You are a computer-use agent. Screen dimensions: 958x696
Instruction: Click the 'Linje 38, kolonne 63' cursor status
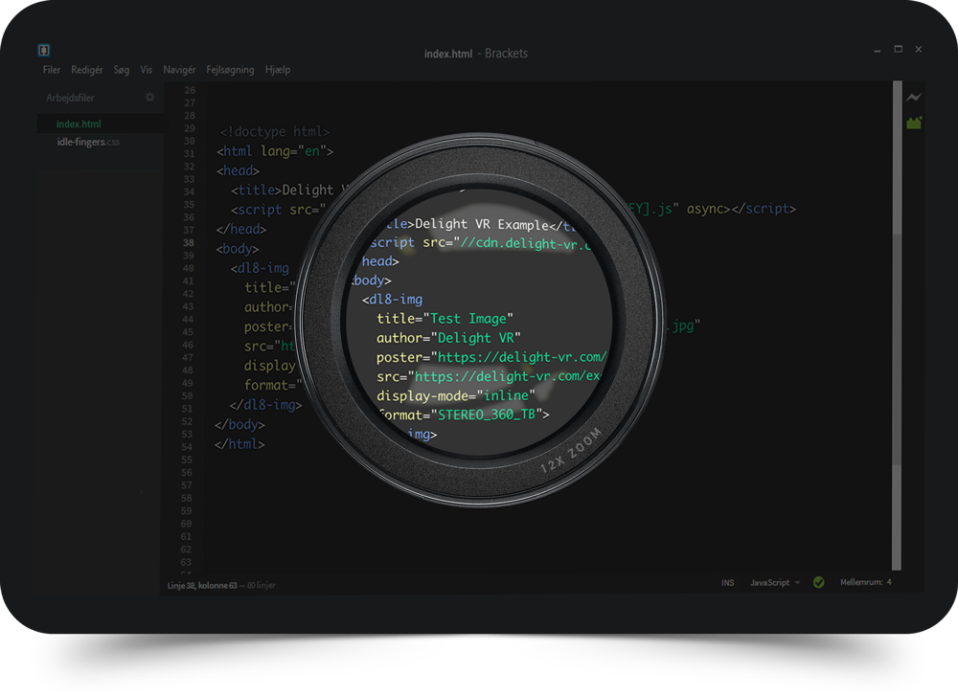[202, 586]
